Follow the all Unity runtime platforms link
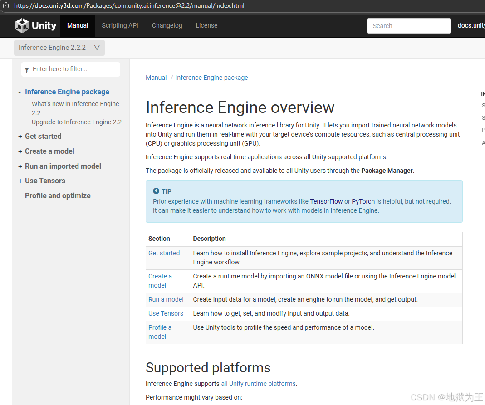485x405 pixels. pos(259,384)
